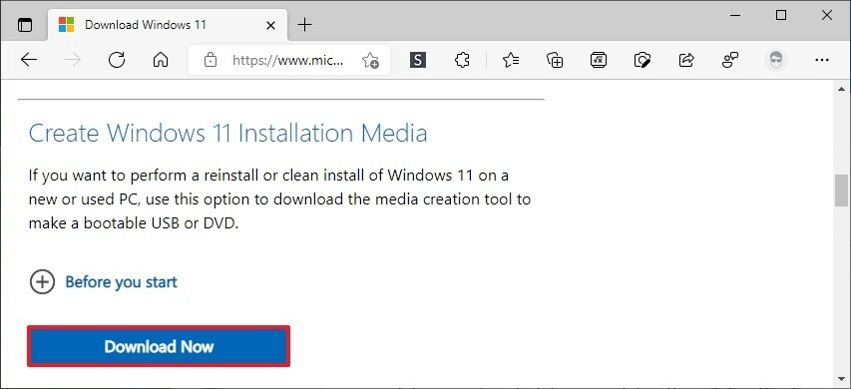
Task: Click the Web capture icon
Action: pos(642,60)
